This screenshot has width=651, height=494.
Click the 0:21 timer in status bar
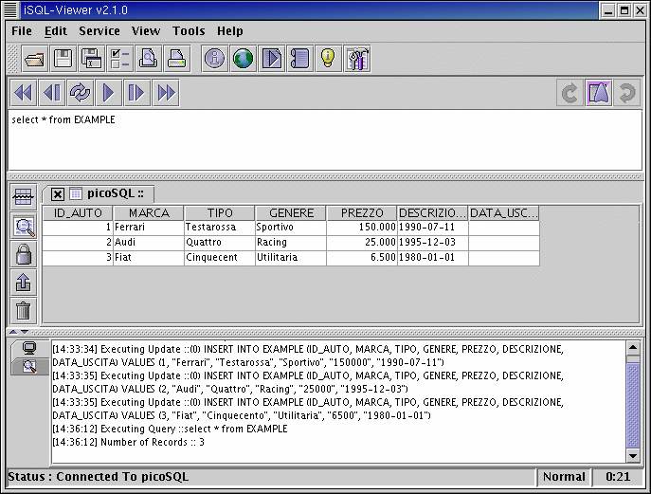point(618,477)
